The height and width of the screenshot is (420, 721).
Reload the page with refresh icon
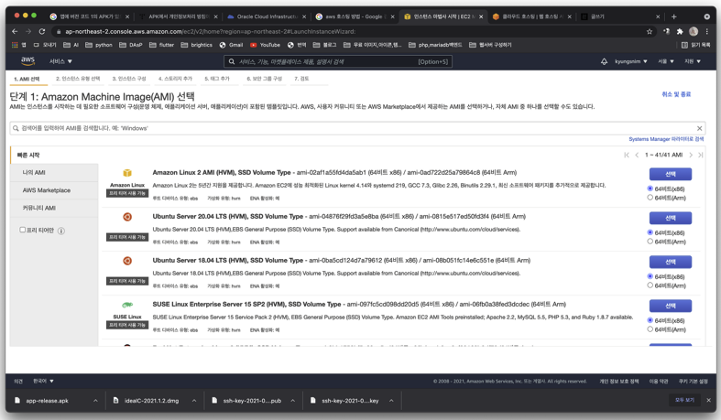coord(42,31)
